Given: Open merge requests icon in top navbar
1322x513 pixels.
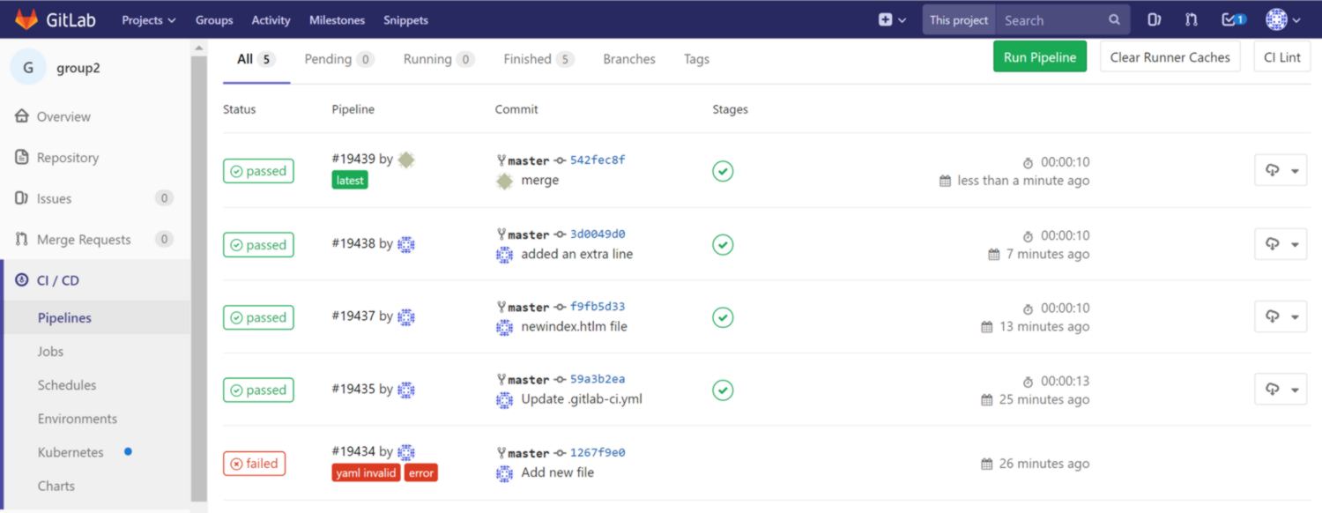Looking at the screenshot, I should [1192, 19].
